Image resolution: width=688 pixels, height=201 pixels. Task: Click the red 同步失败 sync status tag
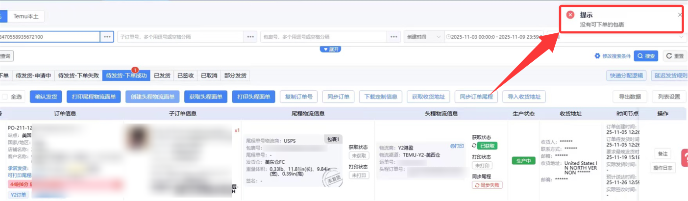487,185
